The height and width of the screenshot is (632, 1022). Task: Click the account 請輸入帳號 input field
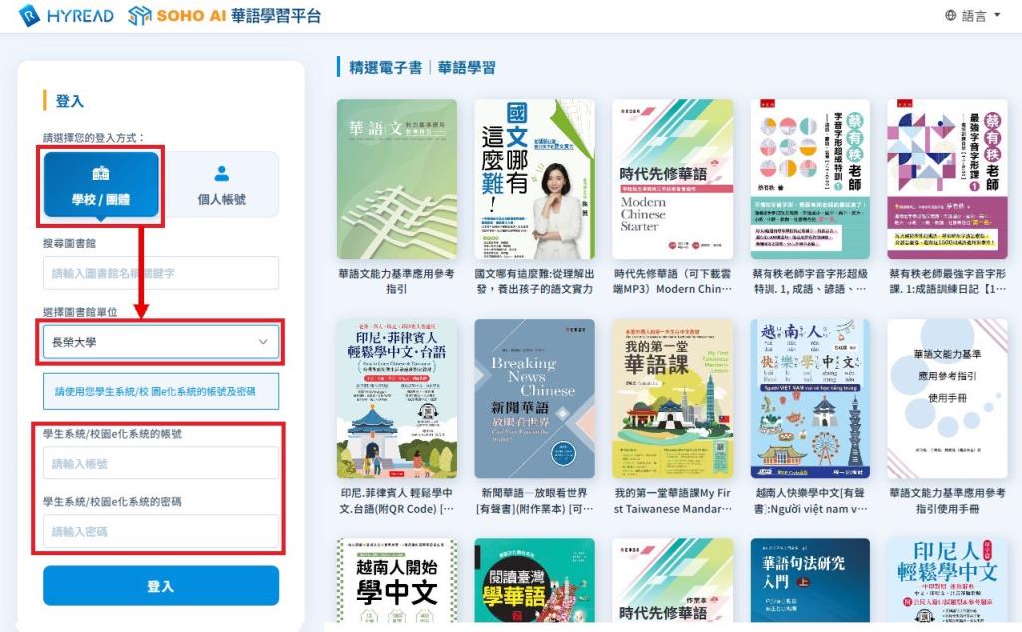[161, 464]
